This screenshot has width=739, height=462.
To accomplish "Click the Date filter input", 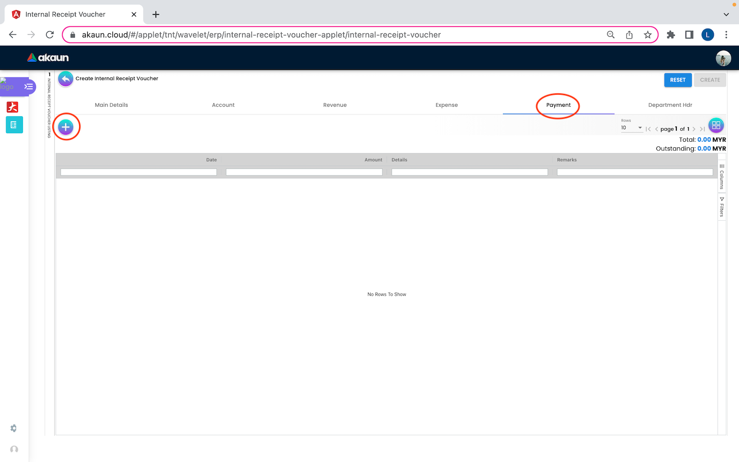I will 139,172.
